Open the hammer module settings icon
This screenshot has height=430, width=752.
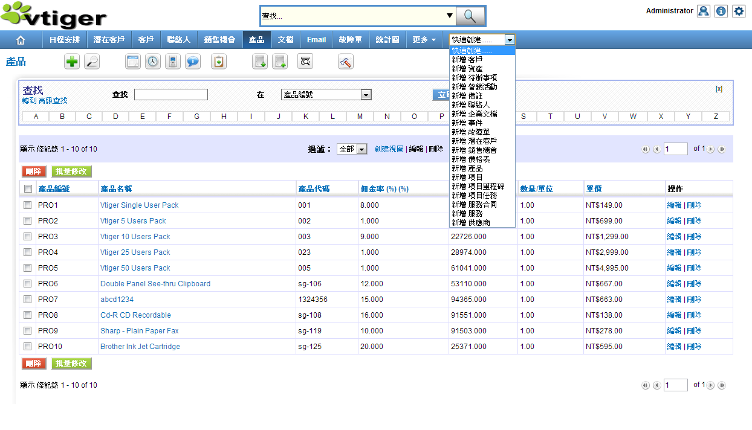pyautogui.click(x=346, y=62)
